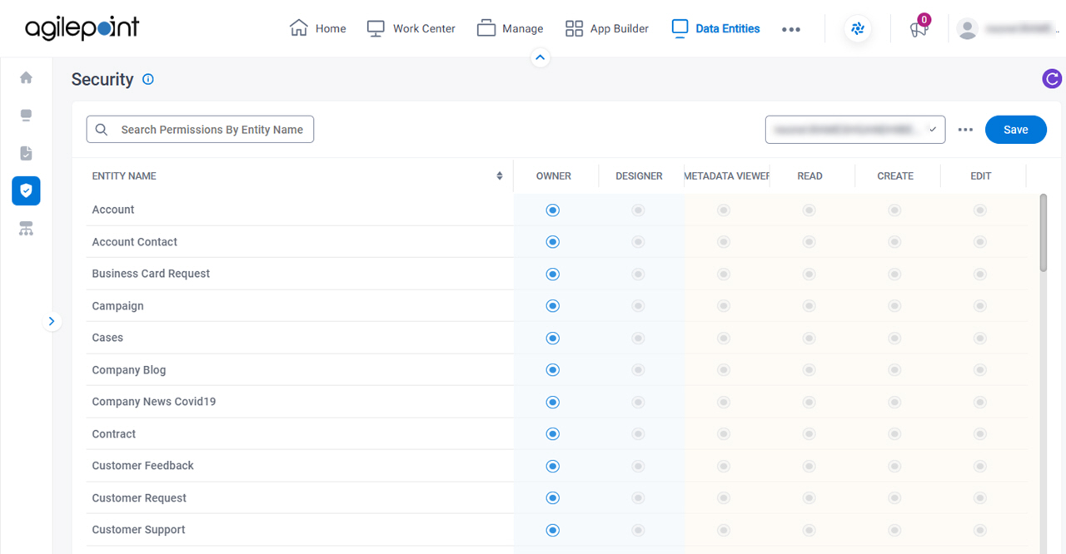Click the Work Center monitor icon

pos(376,28)
